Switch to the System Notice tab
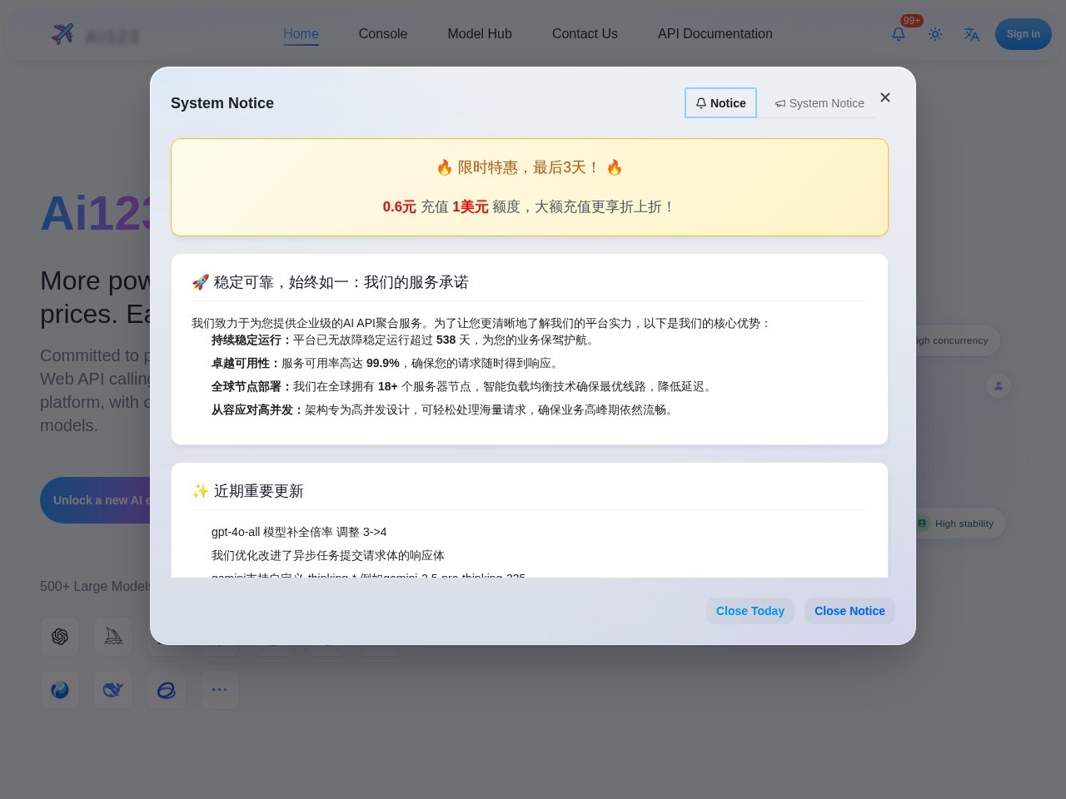The width and height of the screenshot is (1066, 799). (x=819, y=103)
